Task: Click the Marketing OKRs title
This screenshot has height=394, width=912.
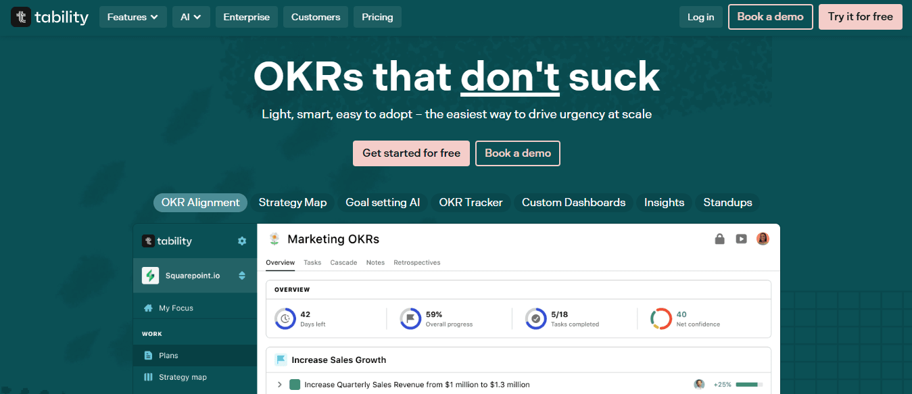Action: coord(333,239)
